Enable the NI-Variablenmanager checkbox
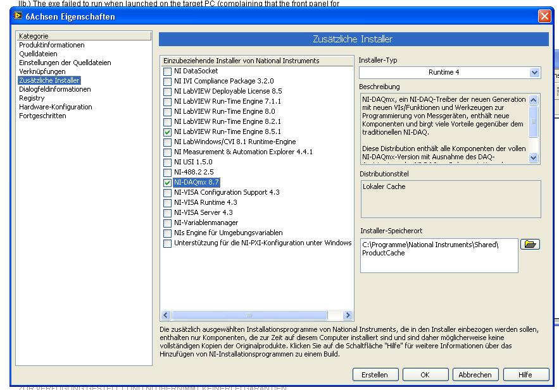This screenshot has height=390, width=559. [167, 223]
